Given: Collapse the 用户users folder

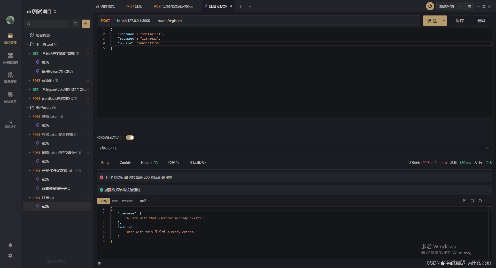Looking at the screenshot, I should click(27, 107).
